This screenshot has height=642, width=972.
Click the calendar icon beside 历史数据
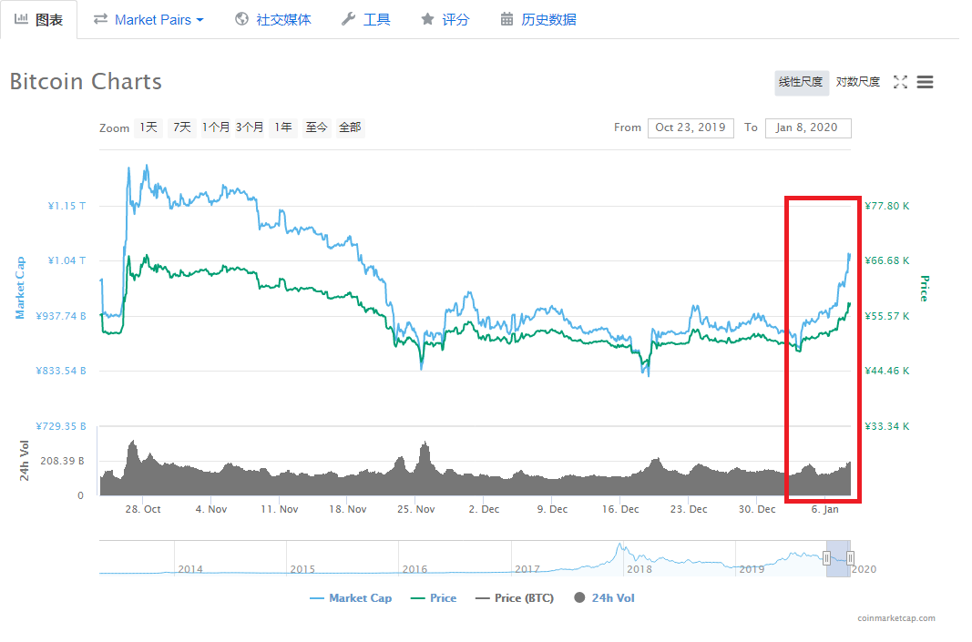point(506,17)
